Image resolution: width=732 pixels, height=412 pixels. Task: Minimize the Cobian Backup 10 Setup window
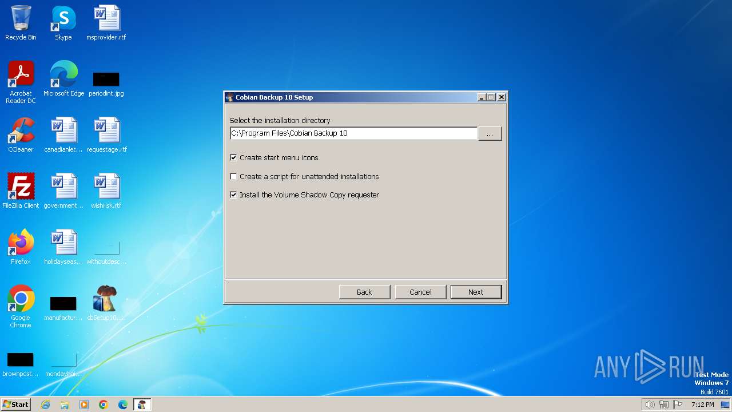click(x=482, y=97)
